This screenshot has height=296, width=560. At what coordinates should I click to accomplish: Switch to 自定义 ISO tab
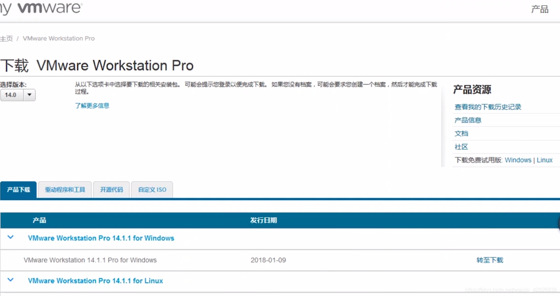coord(152,189)
